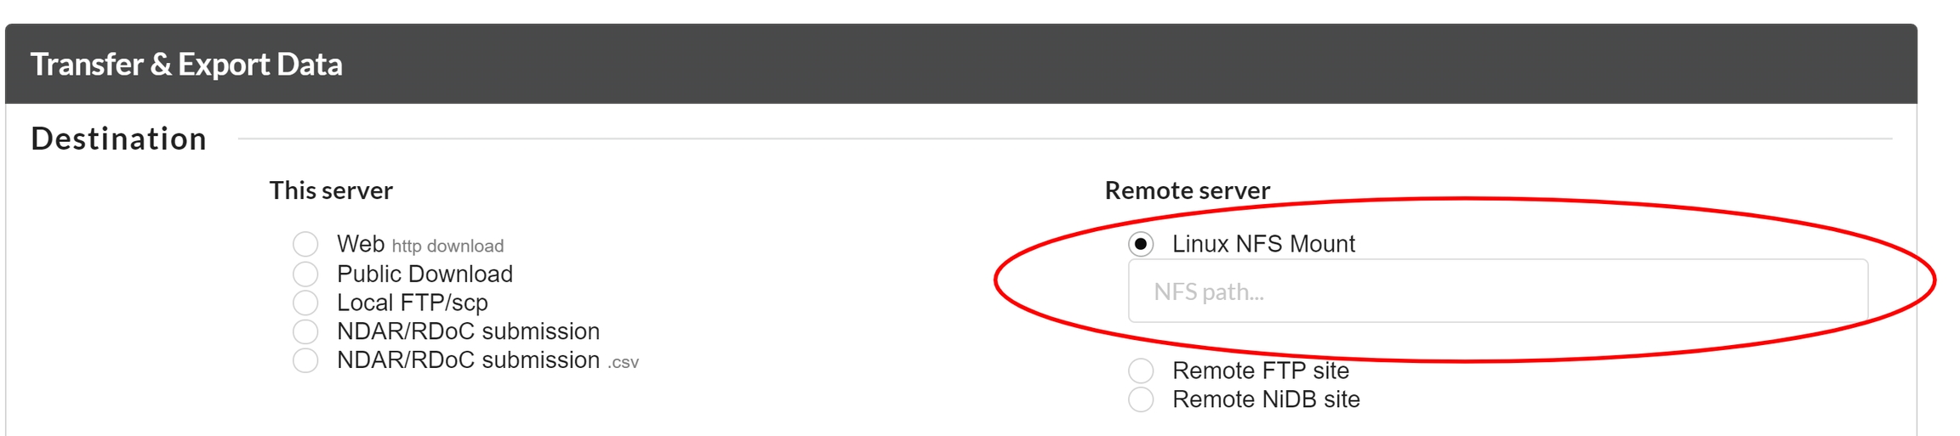
Task: Click the "Linux NFS Mount" label text
Action: click(1263, 244)
